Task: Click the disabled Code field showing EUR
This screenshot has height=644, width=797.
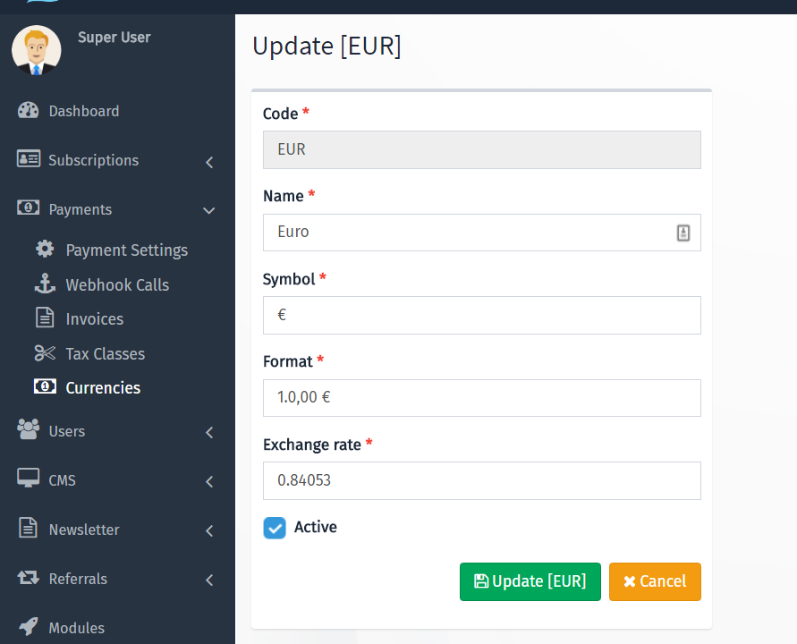Action: tap(482, 149)
